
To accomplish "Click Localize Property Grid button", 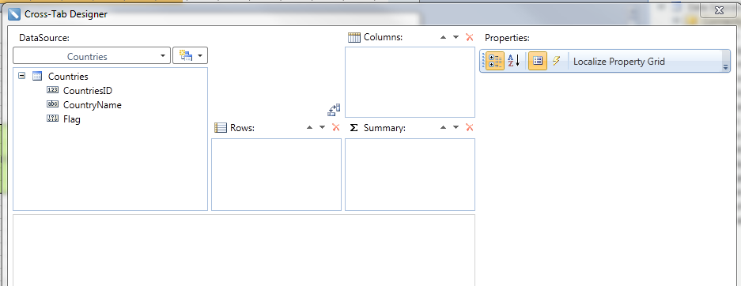I will 618,62.
